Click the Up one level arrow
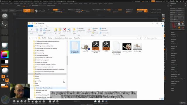Screen dimensions: 187x105 pos(37,38)
